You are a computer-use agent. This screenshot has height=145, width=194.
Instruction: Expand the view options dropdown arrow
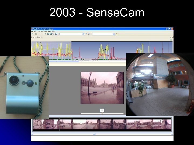[58, 34]
